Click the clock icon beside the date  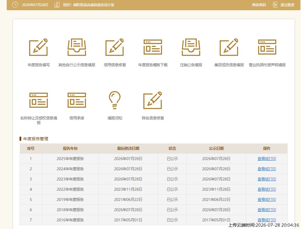click(15, 5)
